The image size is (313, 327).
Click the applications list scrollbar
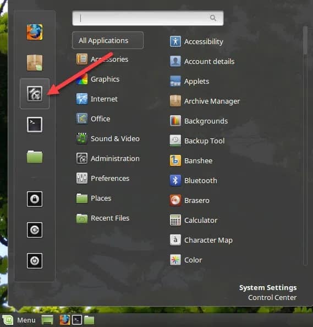pos(305,146)
